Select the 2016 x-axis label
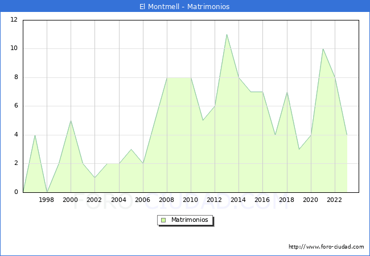This screenshot has height=256, width=370. 262,200
